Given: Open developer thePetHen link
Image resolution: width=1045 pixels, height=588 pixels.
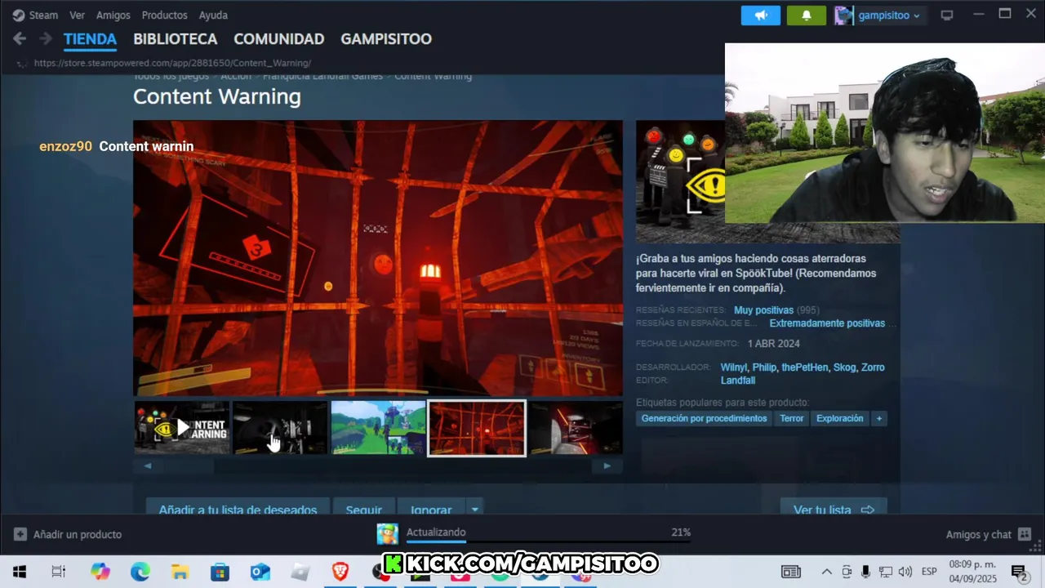Looking at the screenshot, I should [804, 367].
